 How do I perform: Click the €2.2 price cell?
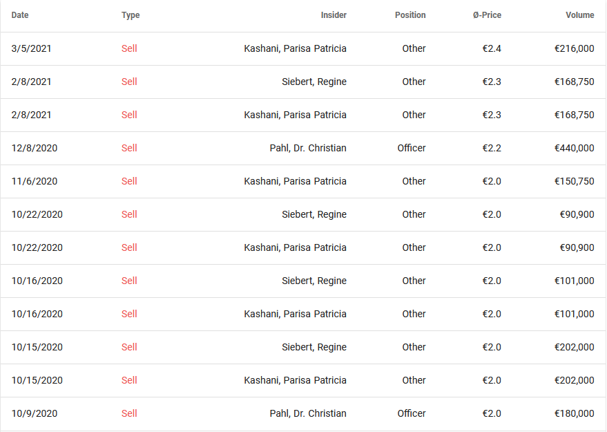[492, 148]
